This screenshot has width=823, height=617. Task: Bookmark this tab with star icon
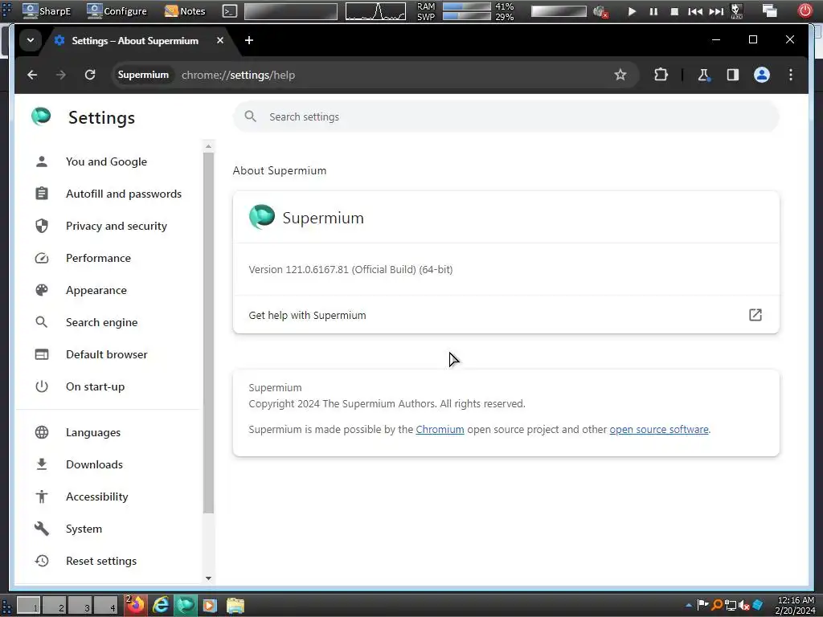pyautogui.click(x=620, y=75)
